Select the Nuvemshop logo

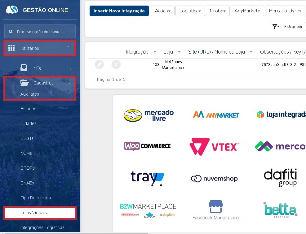click(x=214, y=179)
